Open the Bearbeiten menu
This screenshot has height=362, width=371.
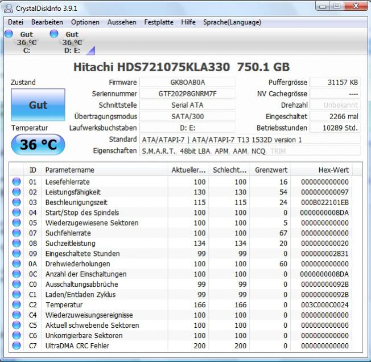coord(47,22)
